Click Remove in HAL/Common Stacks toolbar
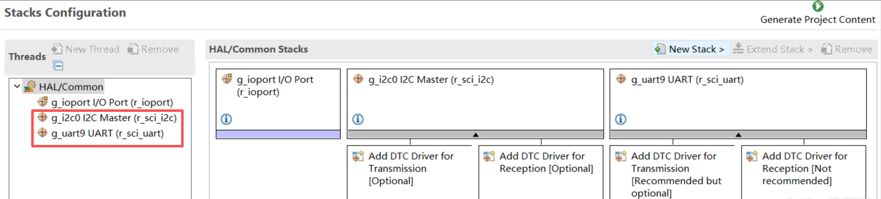This screenshot has width=881, height=199. point(846,49)
